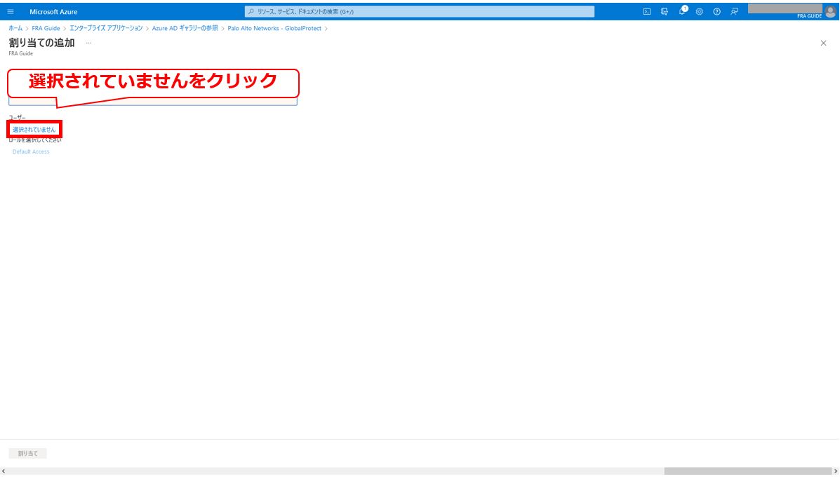Click the 選択されていません user link
Image resolution: width=840 pixels, height=479 pixels.
pyautogui.click(x=34, y=130)
